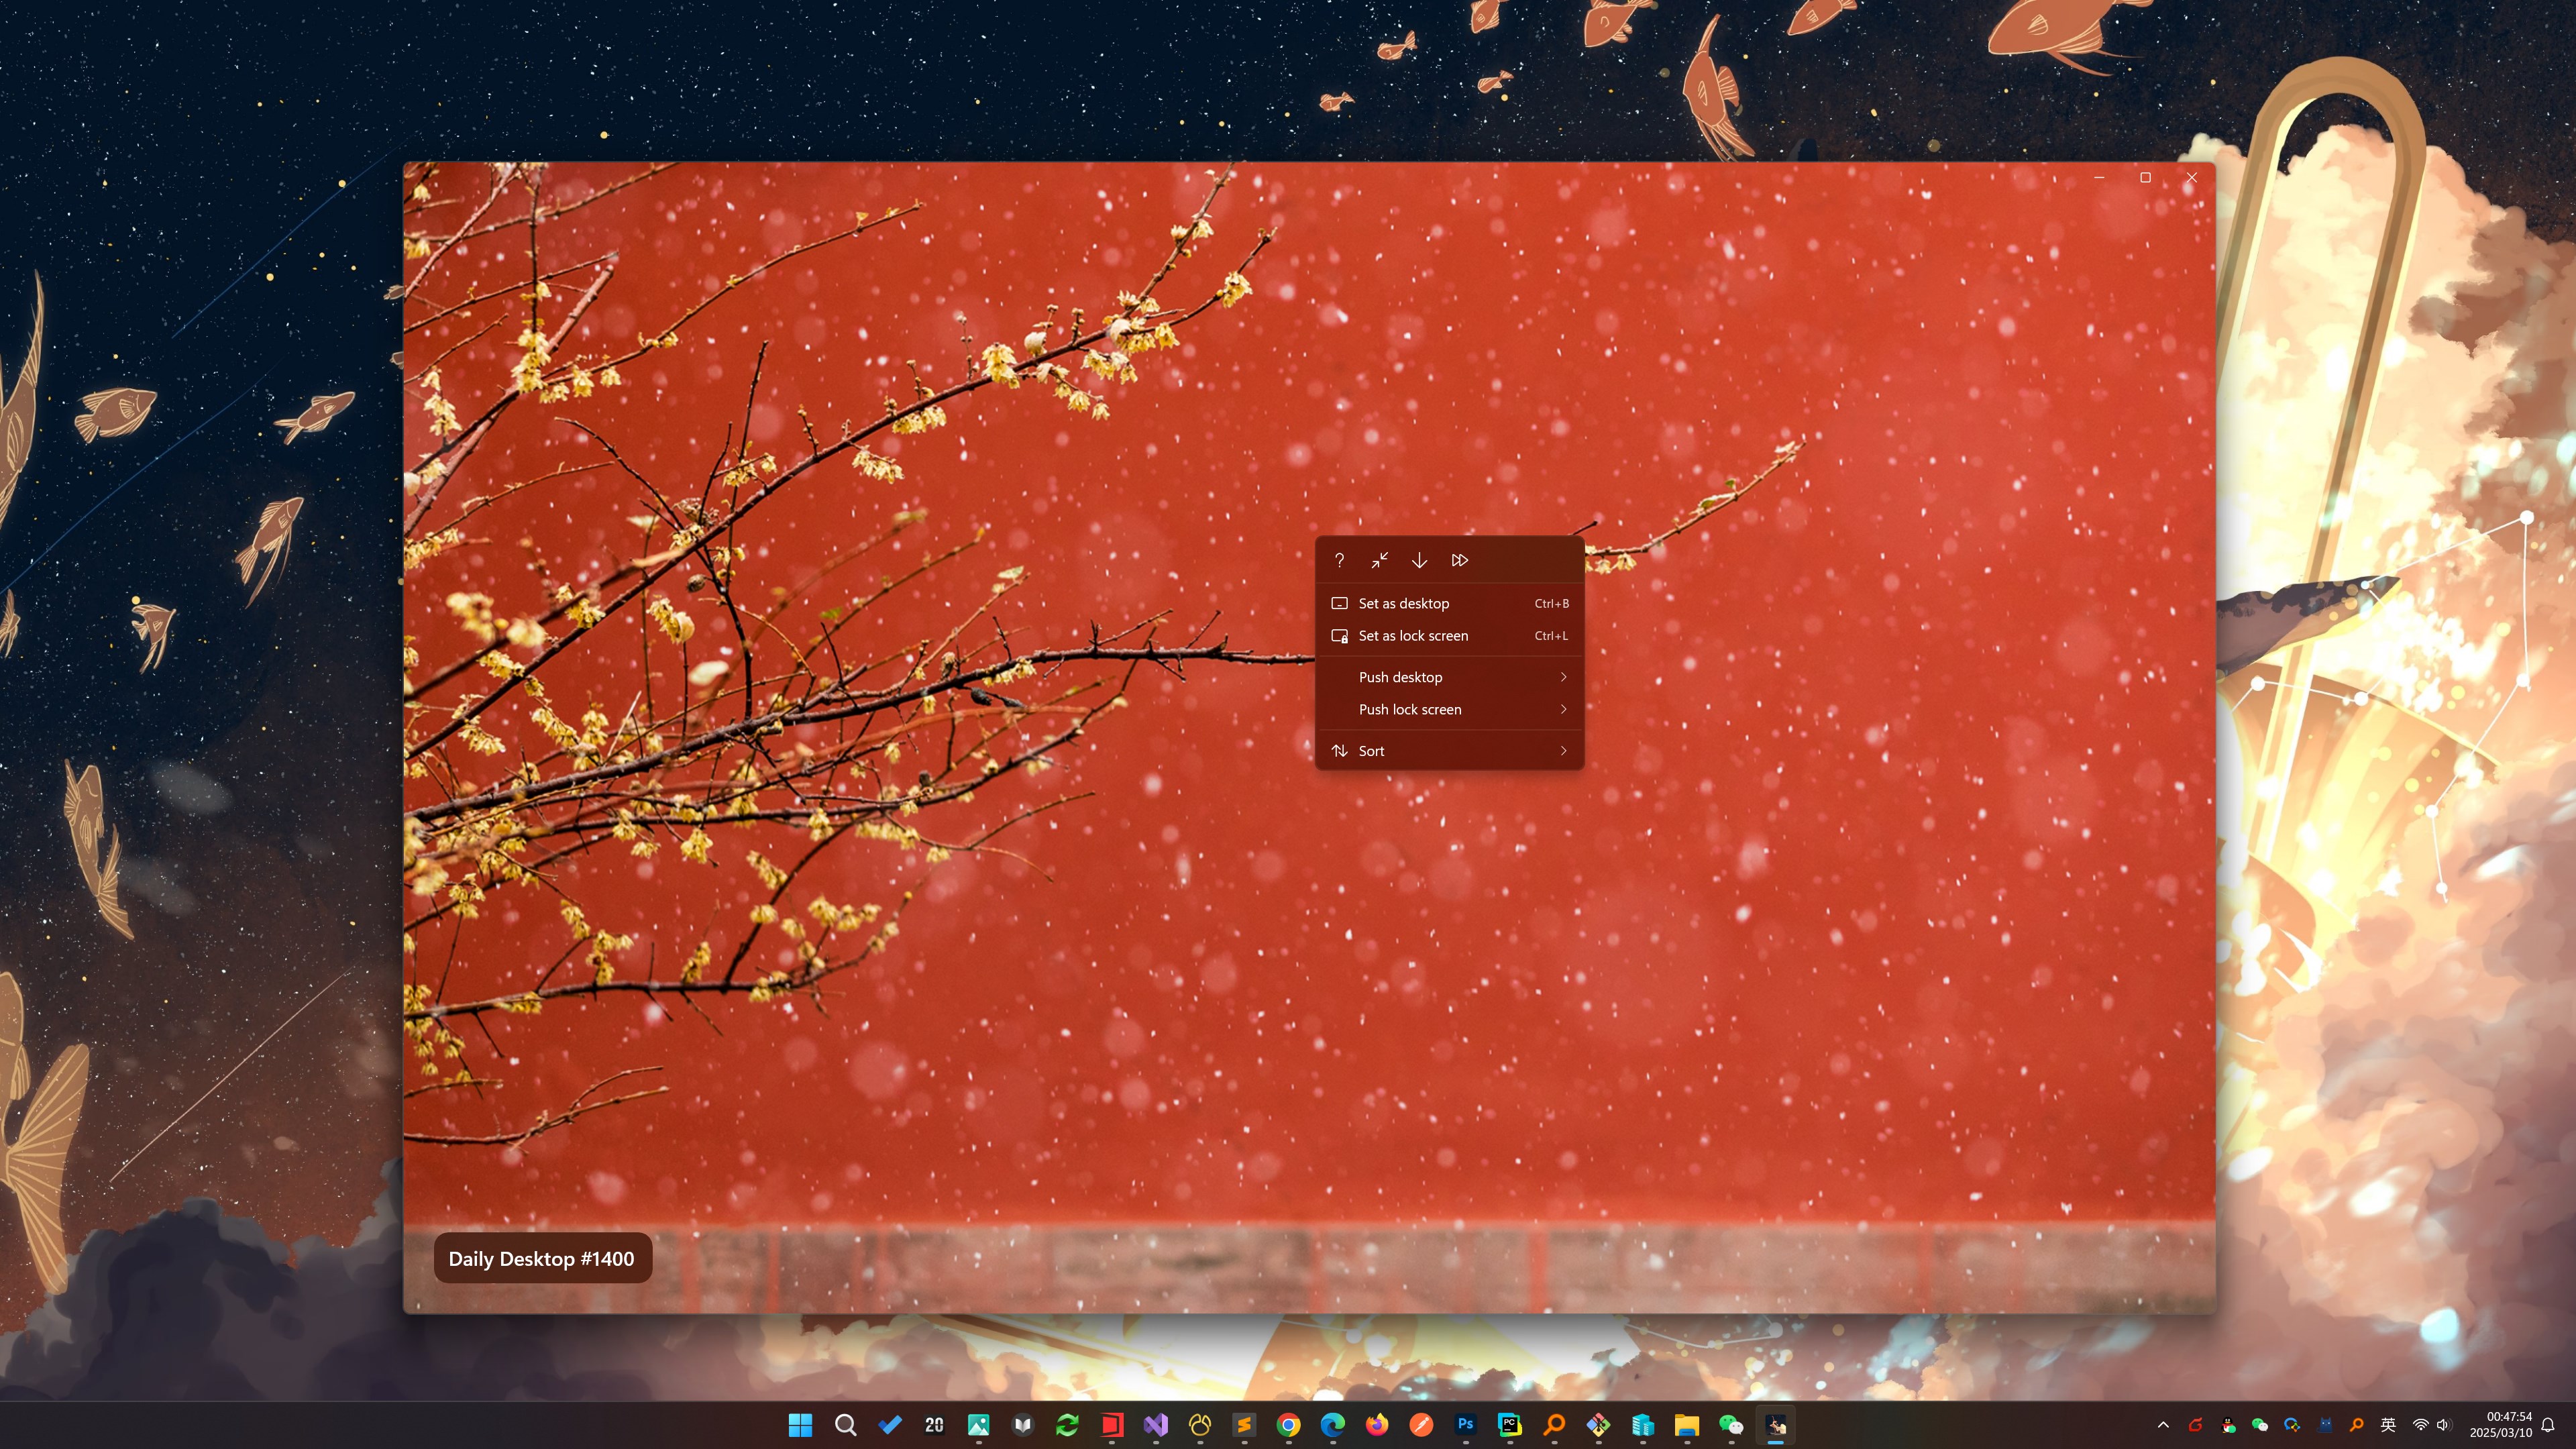This screenshot has height=1449, width=2576.
Task: Open Photoshop from the taskbar
Action: pyautogui.click(x=1465, y=1424)
